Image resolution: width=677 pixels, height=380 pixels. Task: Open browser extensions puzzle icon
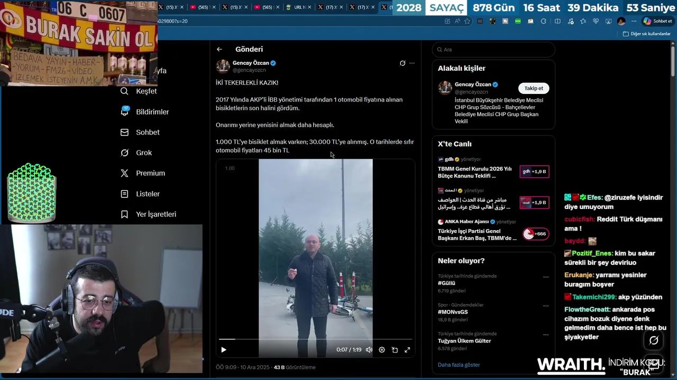[543, 21]
